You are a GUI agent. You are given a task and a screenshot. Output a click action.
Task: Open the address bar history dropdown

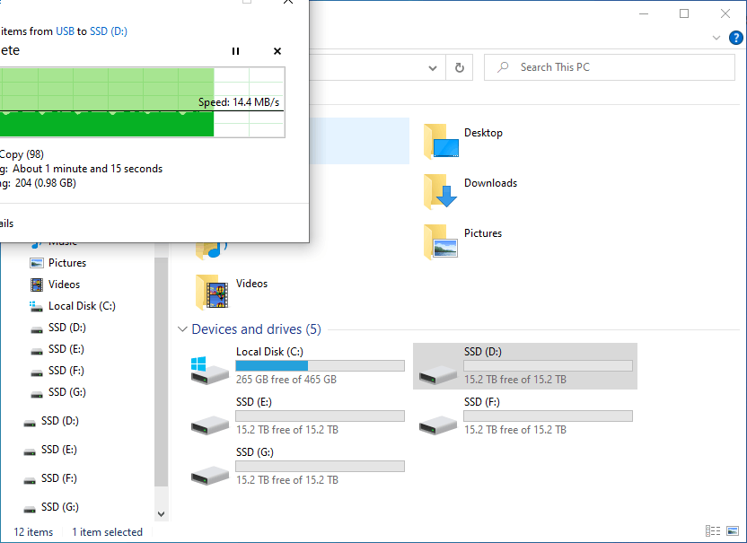[432, 67]
